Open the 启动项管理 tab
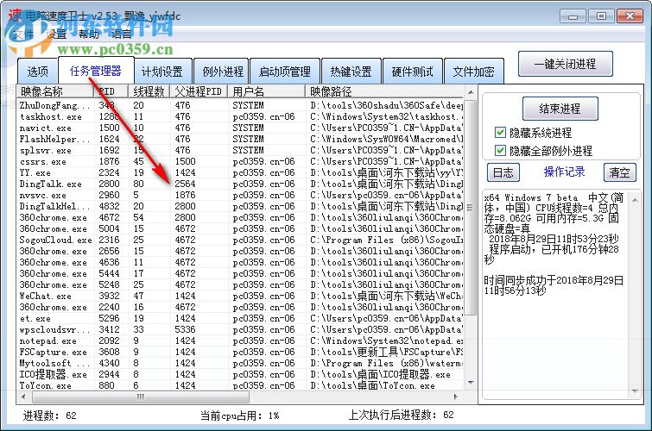The height and width of the screenshot is (431, 652). point(285,72)
